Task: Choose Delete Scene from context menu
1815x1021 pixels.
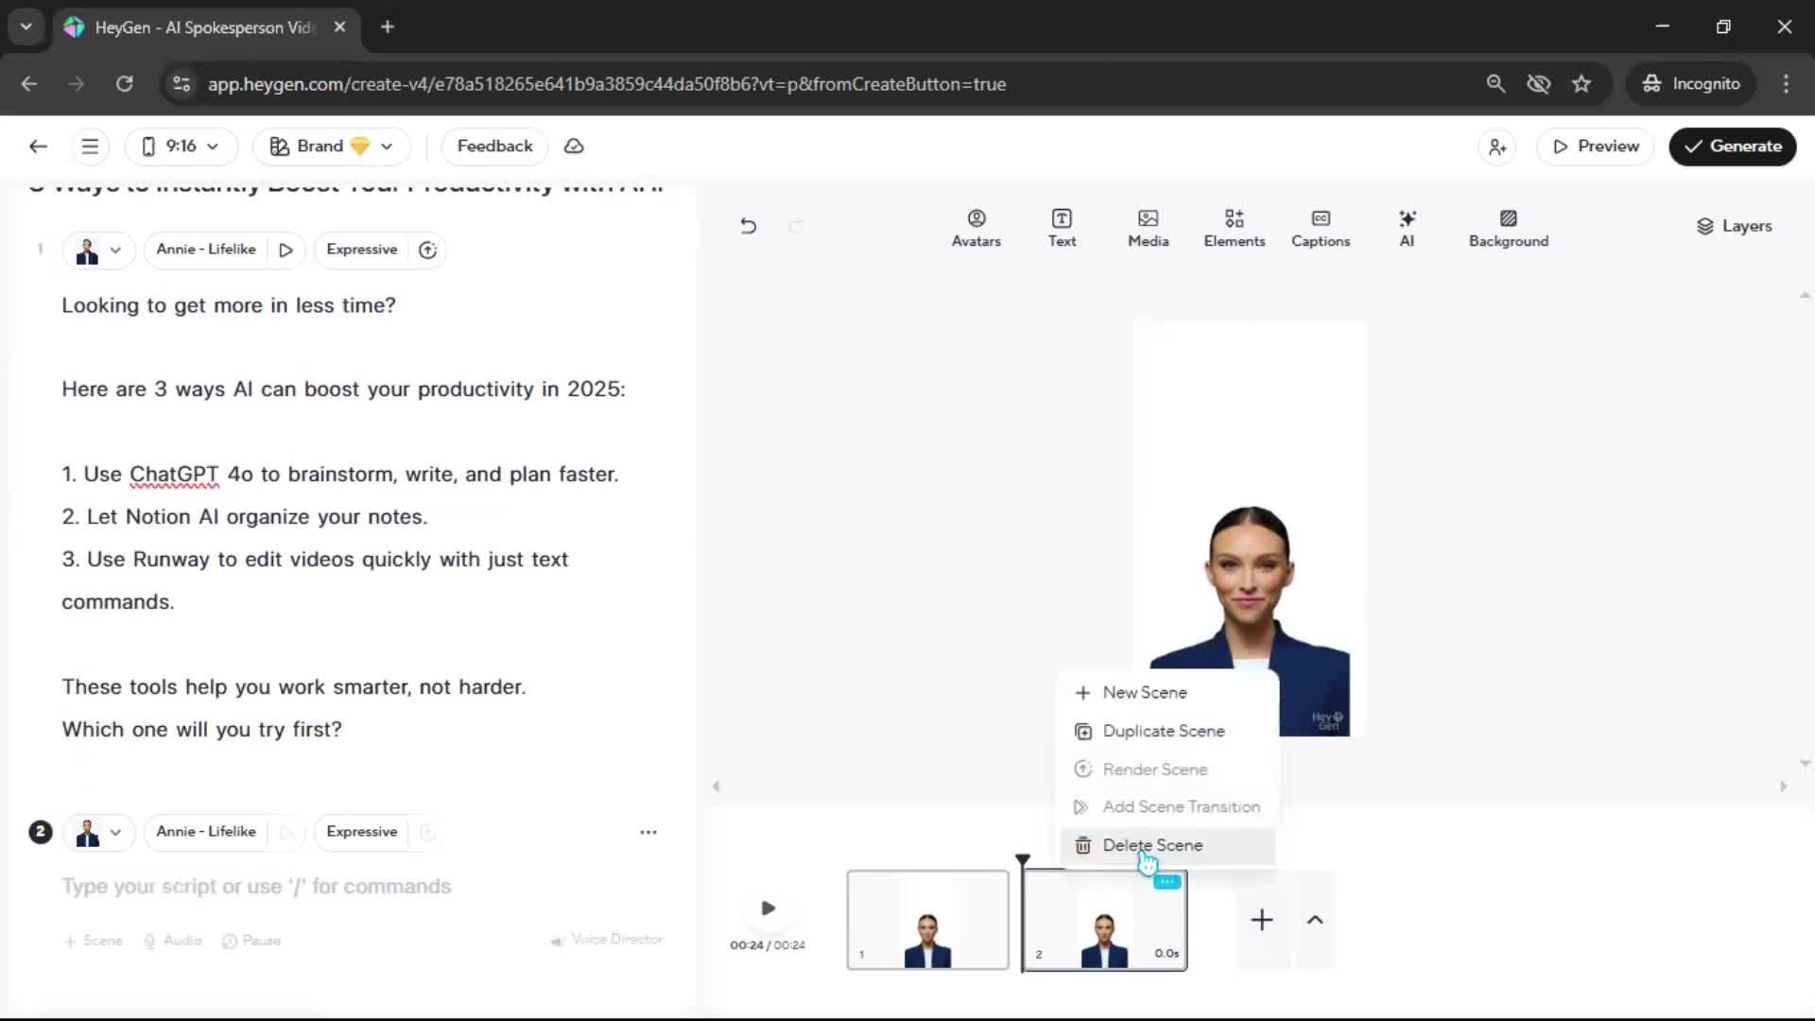Action: (x=1152, y=845)
